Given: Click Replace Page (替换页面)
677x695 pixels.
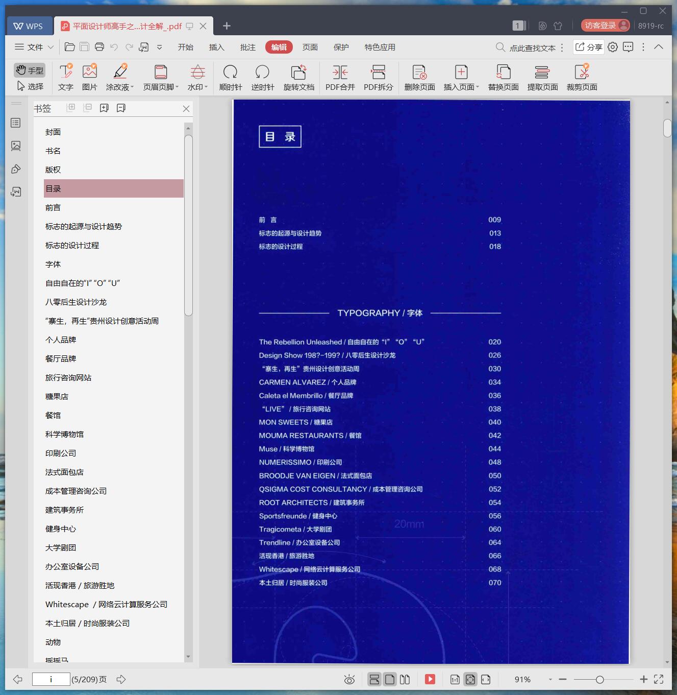Looking at the screenshot, I should [503, 78].
